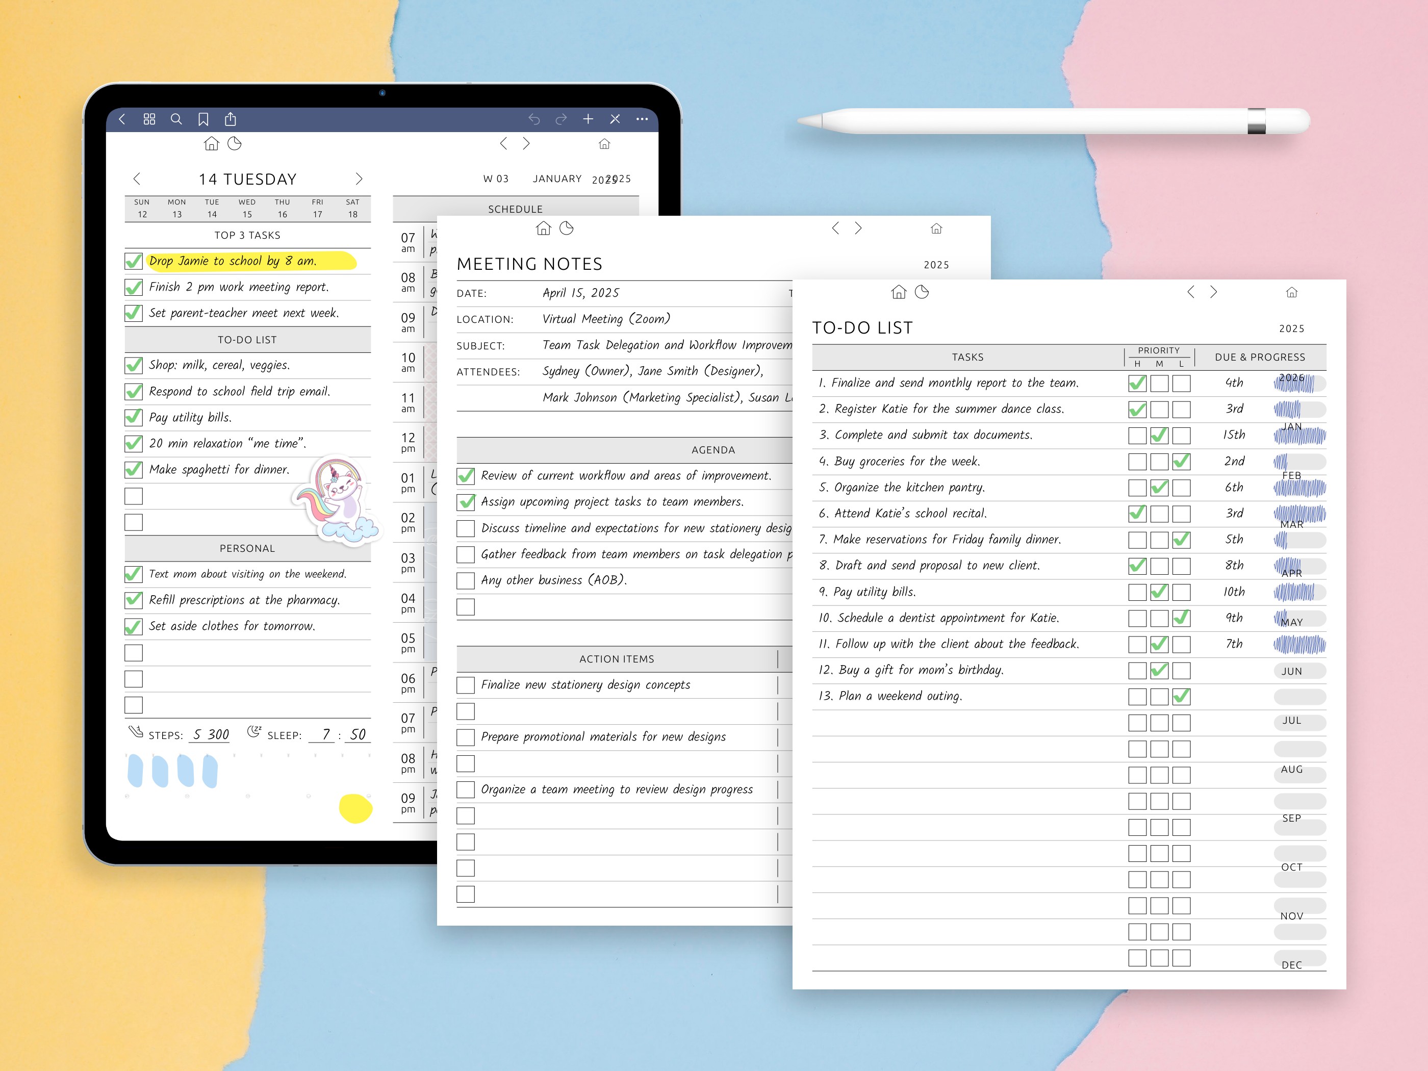
Task: Open the share export icon
Action: click(x=231, y=119)
